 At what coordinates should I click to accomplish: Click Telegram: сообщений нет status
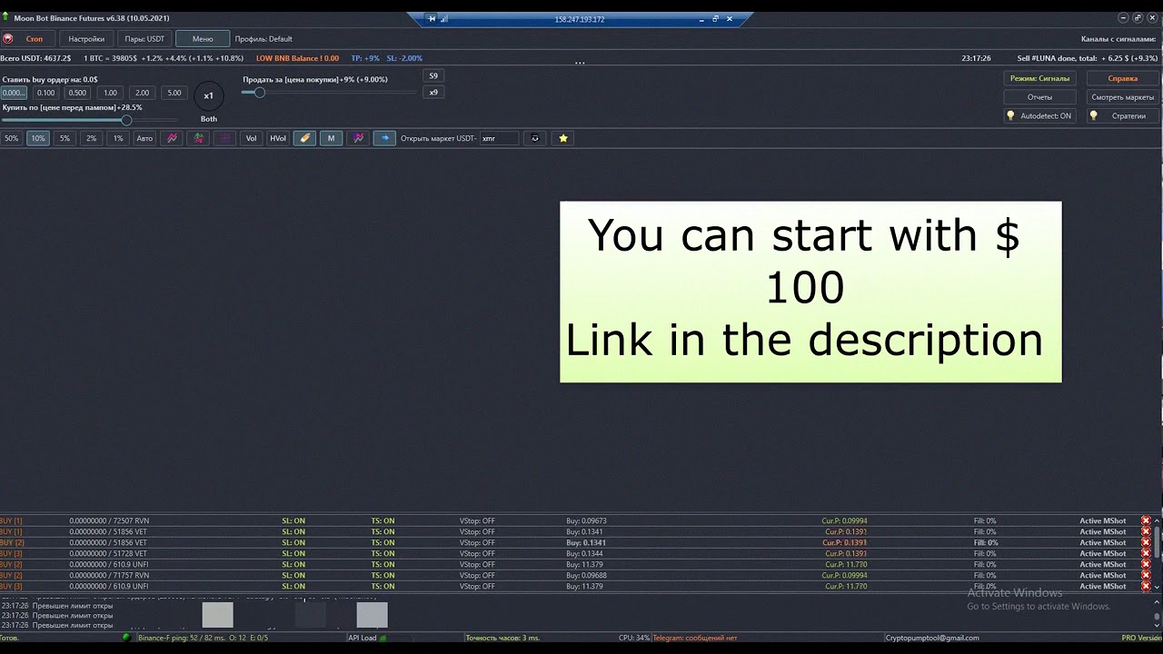[x=694, y=638]
